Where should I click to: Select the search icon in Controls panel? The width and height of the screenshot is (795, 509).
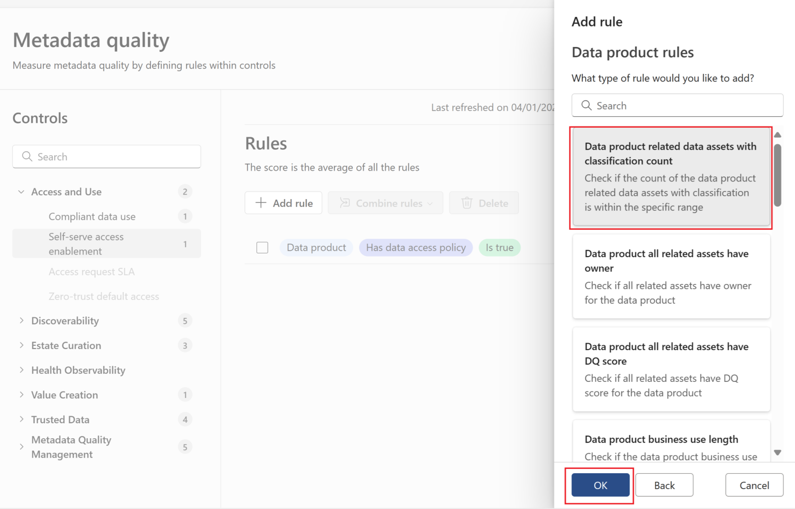click(27, 156)
